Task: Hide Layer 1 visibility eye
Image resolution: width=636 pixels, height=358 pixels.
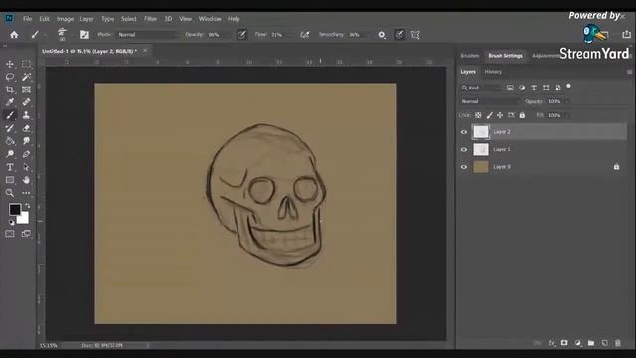Action: (464, 150)
